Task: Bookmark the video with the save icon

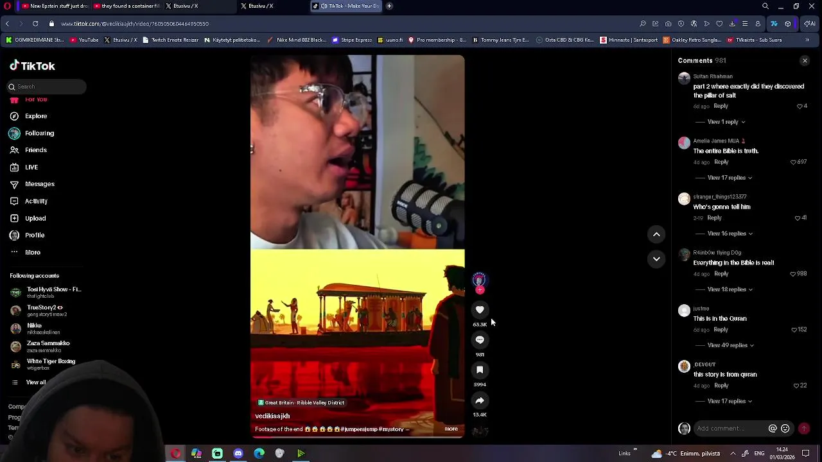Action: click(480, 370)
